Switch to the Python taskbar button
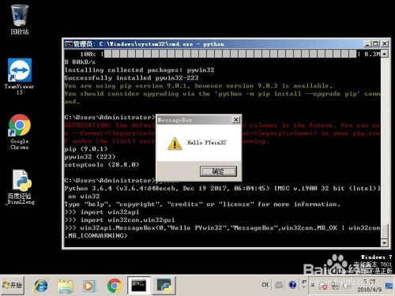The height and width of the screenshot is (296, 395). click(164, 286)
